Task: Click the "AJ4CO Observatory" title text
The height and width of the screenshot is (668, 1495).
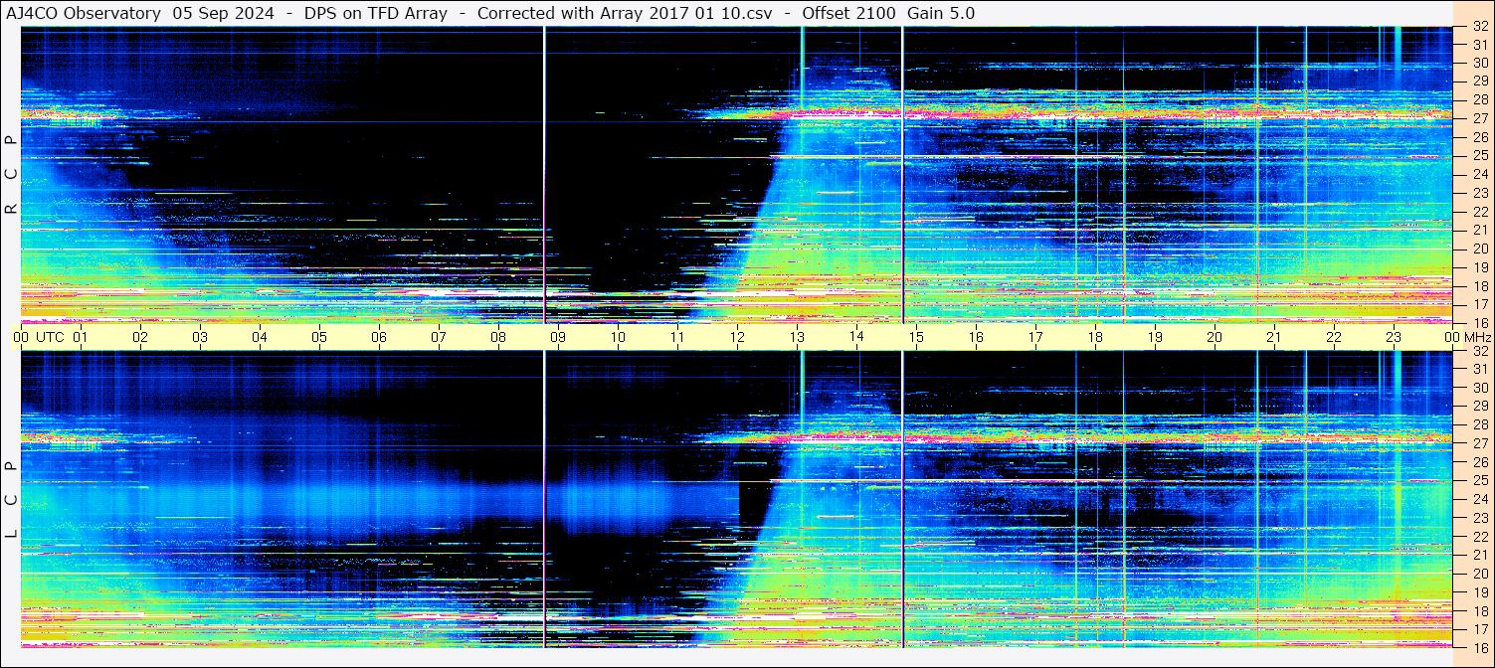Action: click(x=84, y=13)
